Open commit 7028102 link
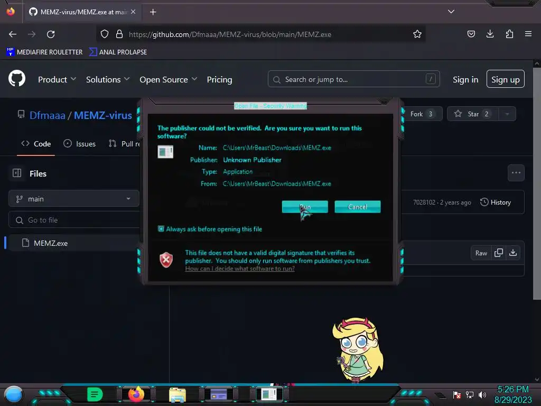The width and height of the screenshot is (541, 406). click(x=424, y=202)
